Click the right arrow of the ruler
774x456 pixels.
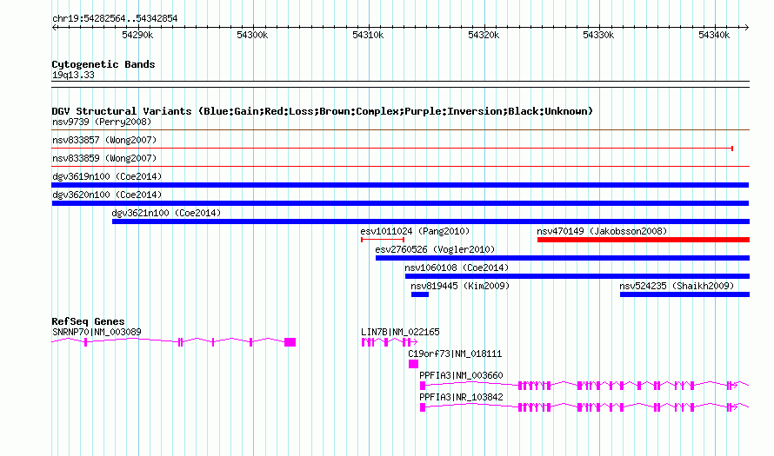click(747, 27)
